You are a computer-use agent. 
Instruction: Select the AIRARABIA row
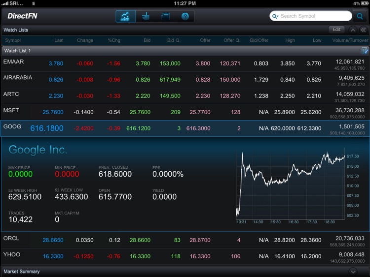185,80
